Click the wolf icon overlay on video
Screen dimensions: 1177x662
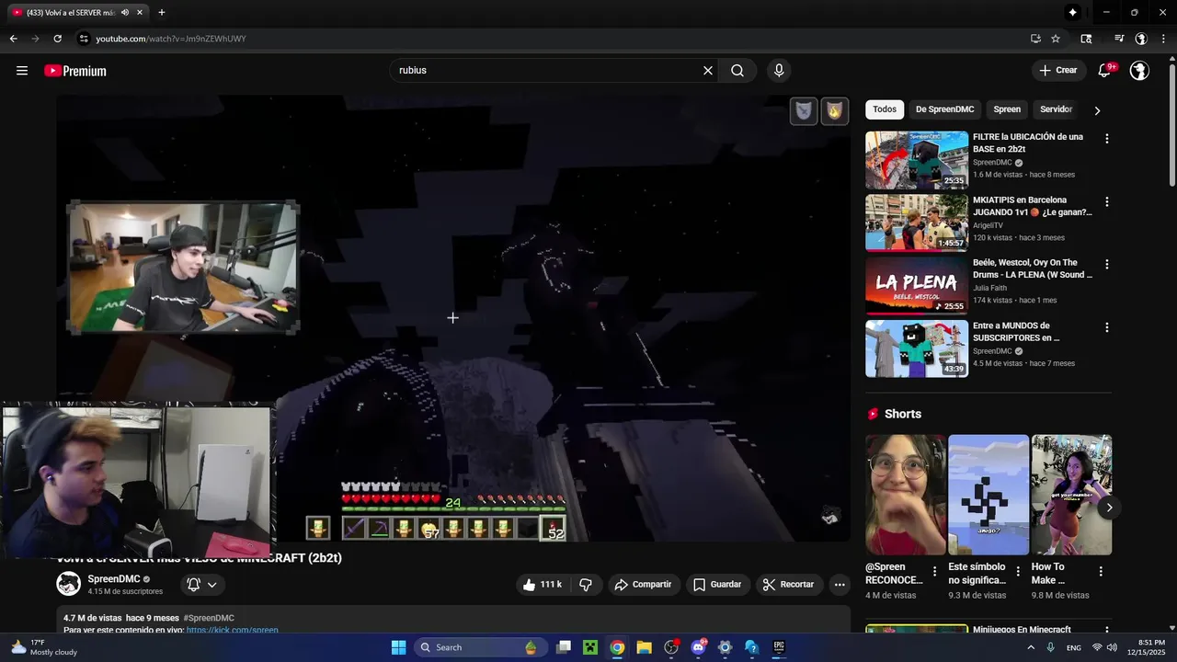pyautogui.click(x=804, y=111)
